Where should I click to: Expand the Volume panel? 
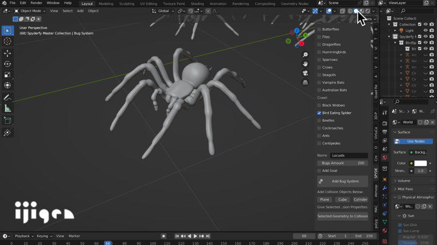395,181
